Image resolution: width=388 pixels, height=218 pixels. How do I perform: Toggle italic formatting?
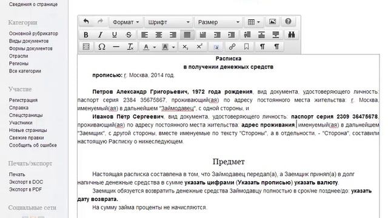click(x=100, y=35)
